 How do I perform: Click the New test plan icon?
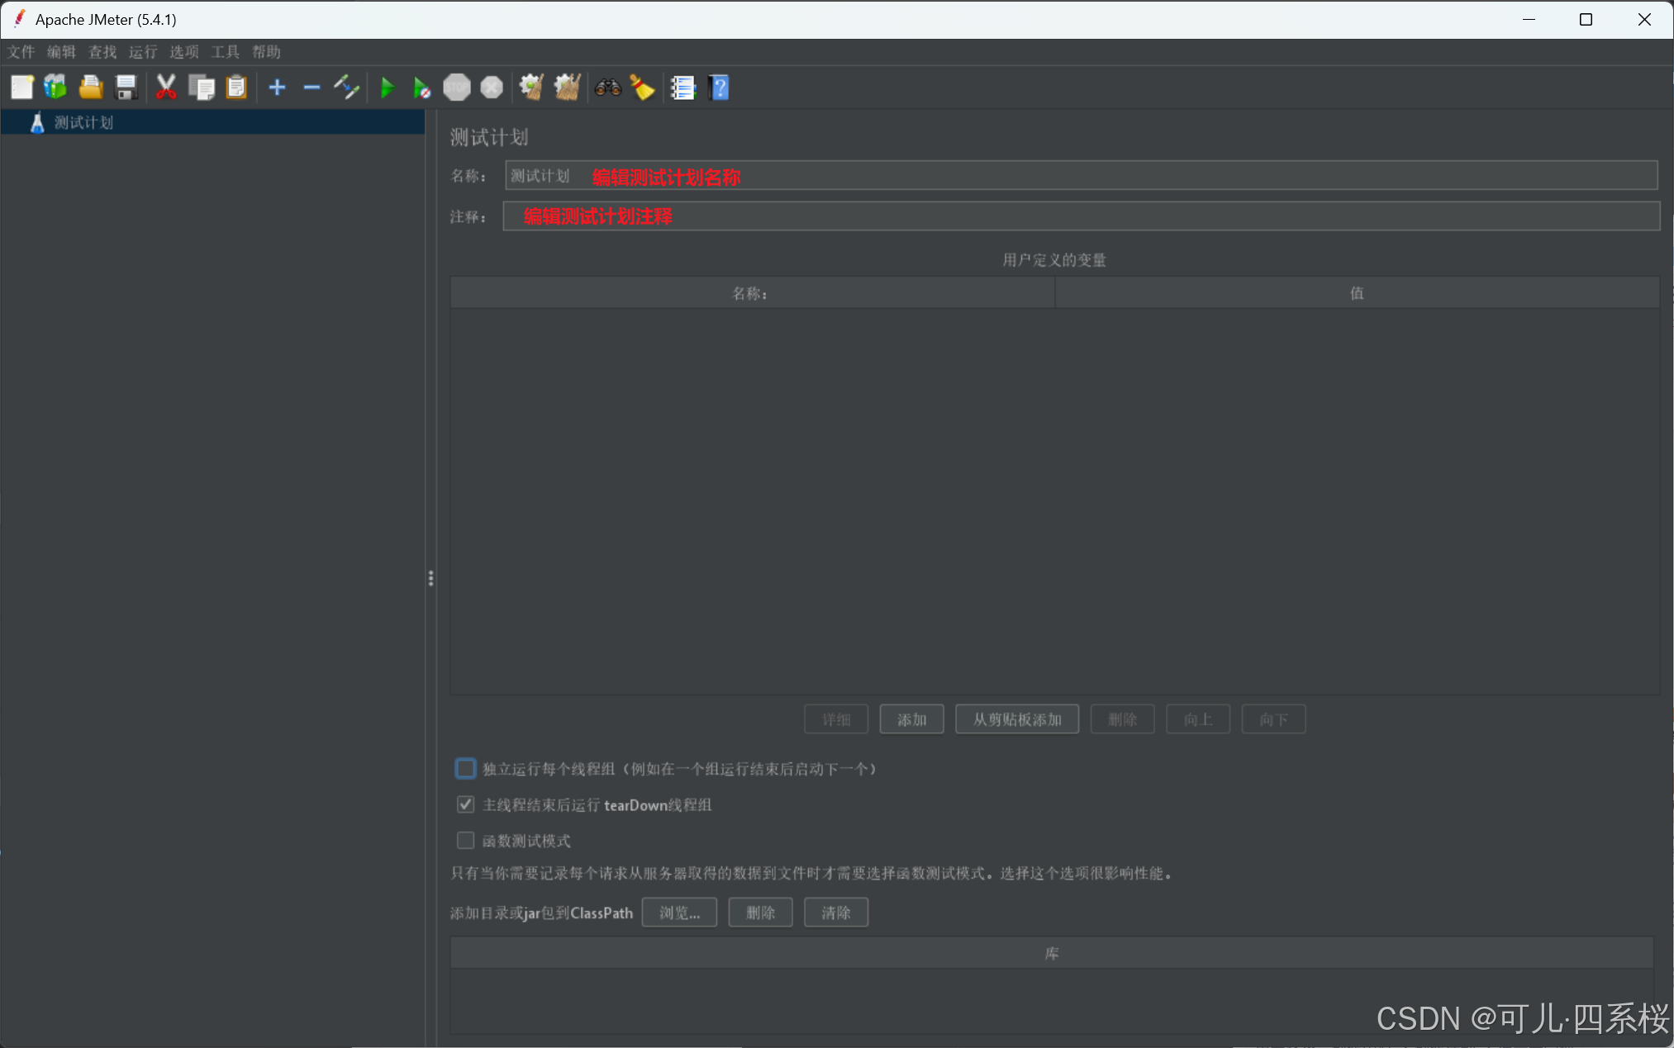tap(22, 88)
